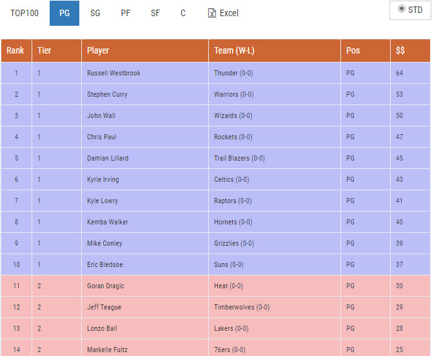Click on Damian Lillard's name
The width and height of the screenshot is (432, 356).
[x=108, y=158]
